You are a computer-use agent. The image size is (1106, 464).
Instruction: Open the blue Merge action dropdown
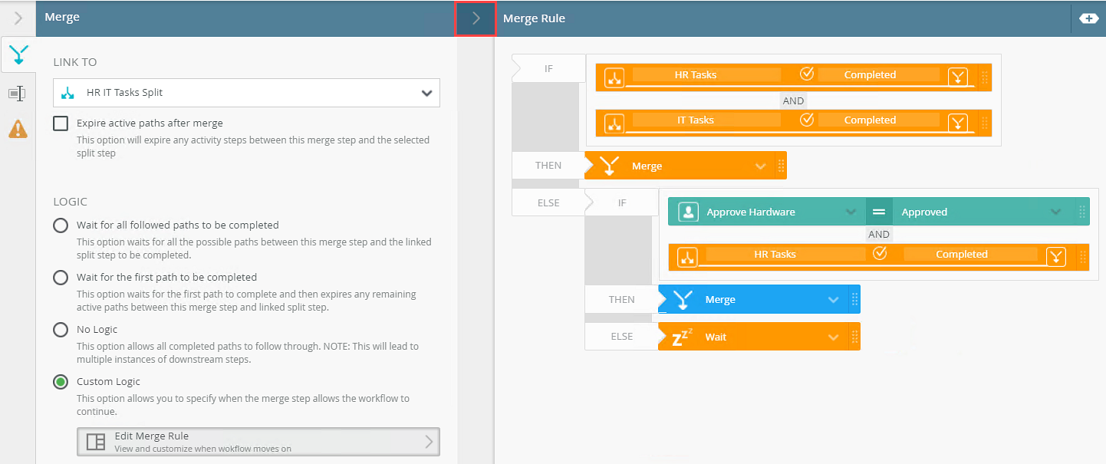coord(834,300)
